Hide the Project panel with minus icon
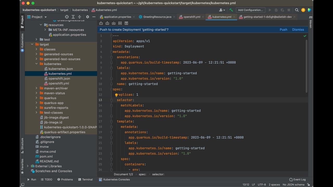 94,17
